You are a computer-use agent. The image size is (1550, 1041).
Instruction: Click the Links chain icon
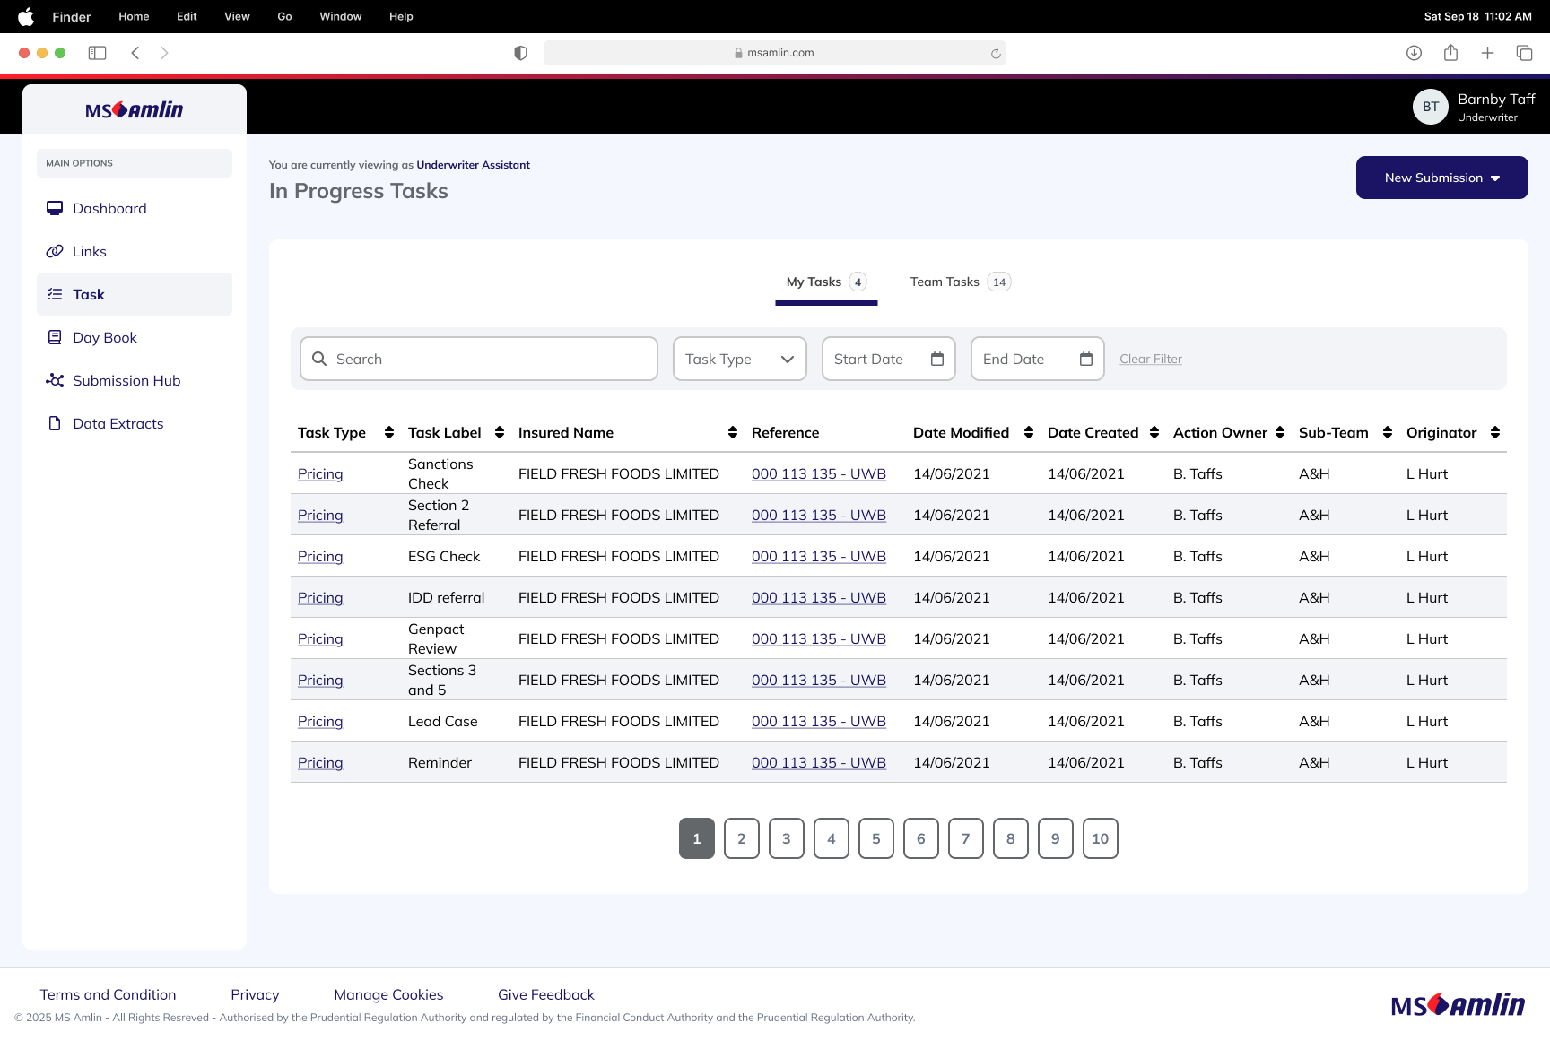point(55,251)
